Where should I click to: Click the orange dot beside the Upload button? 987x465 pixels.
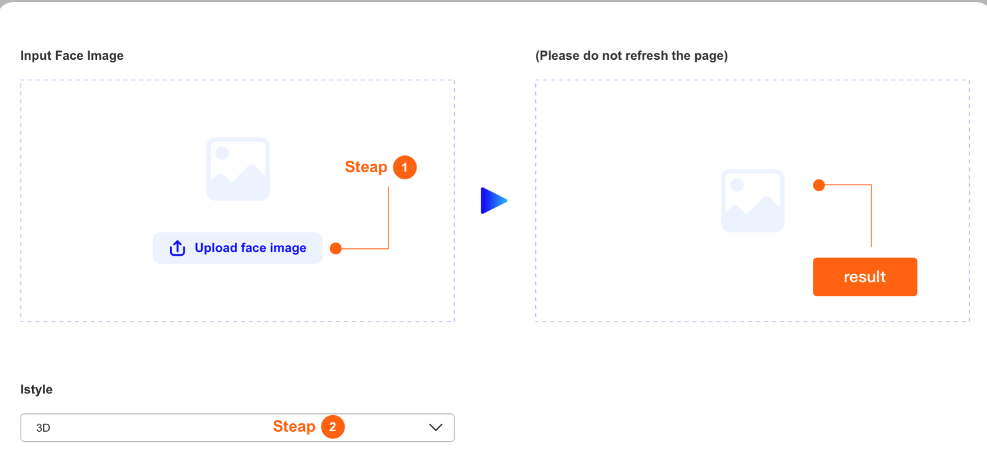coord(335,248)
